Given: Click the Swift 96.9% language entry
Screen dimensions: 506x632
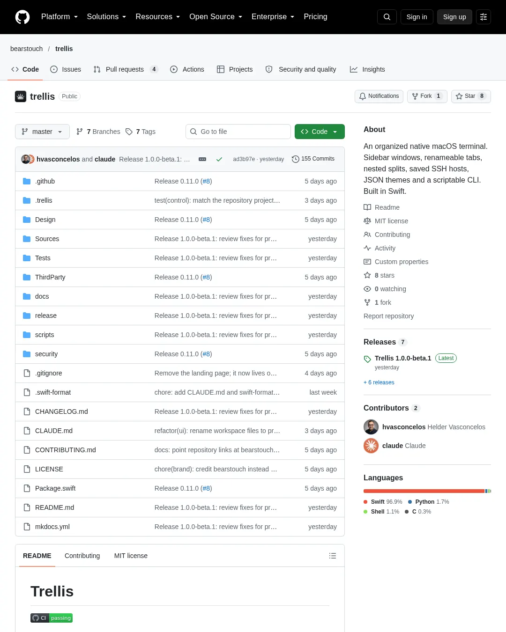Looking at the screenshot, I should coord(383,502).
